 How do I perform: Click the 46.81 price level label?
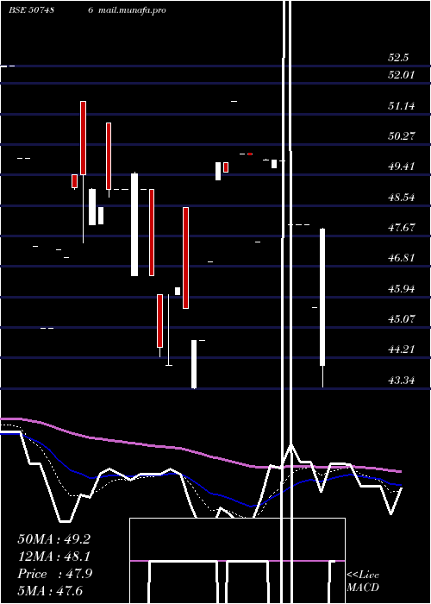click(x=402, y=258)
